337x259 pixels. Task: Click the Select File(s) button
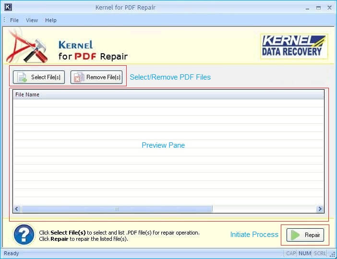coord(39,77)
